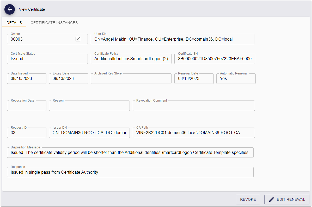Click the Edit Renewal button text
This screenshot has height=207, width=312.
pyautogui.click(x=291, y=199)
